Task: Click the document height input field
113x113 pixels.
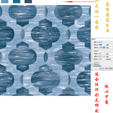Action: [x=102, y=56]
